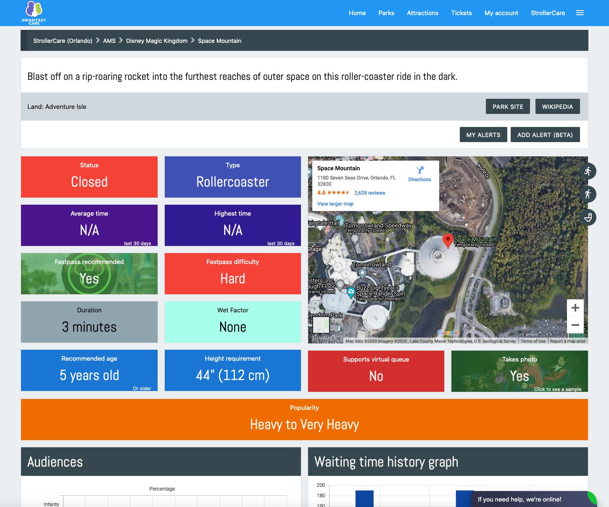Click the Buzz Lightyear camera marker on map

click(x=351, y=291)
